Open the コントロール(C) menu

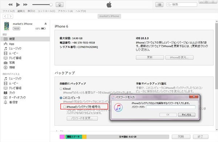tap(47, 11)
